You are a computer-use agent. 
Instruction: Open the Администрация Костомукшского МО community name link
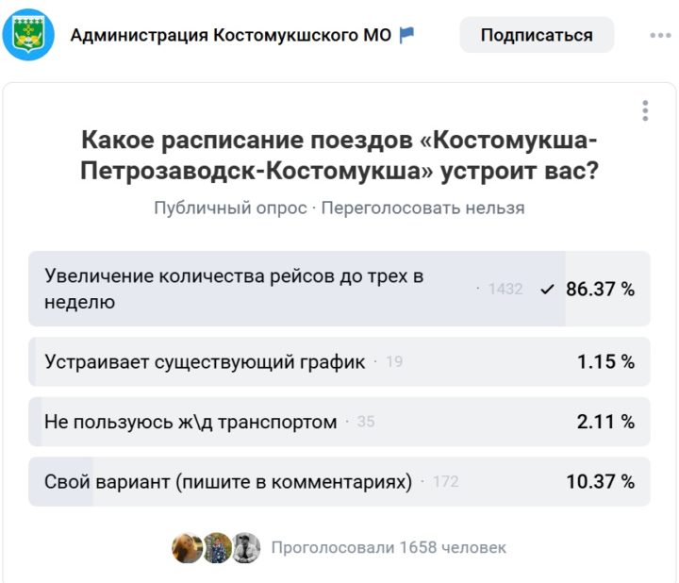(231, 36)
